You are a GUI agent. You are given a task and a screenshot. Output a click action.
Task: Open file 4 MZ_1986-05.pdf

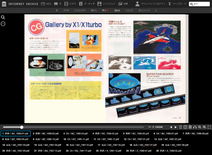click(105, 134)
